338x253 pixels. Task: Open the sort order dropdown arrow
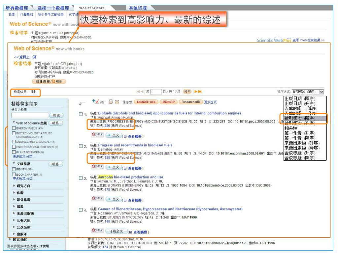pyautogui.click(x=321, y=92)
